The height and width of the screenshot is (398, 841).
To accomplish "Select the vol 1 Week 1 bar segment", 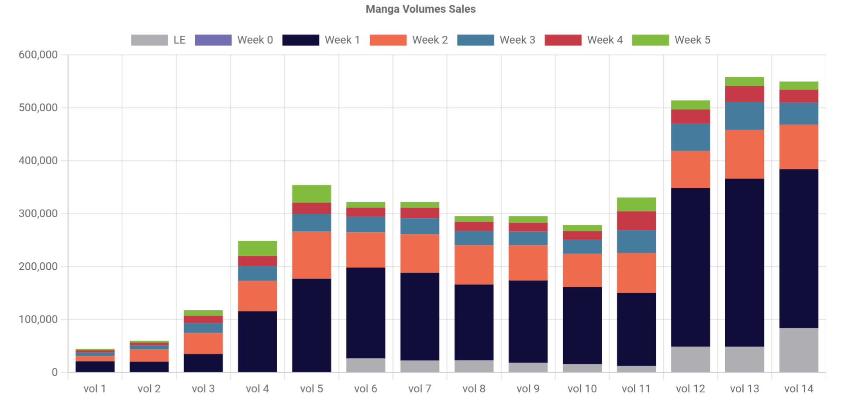I will (x=95, y=367).
